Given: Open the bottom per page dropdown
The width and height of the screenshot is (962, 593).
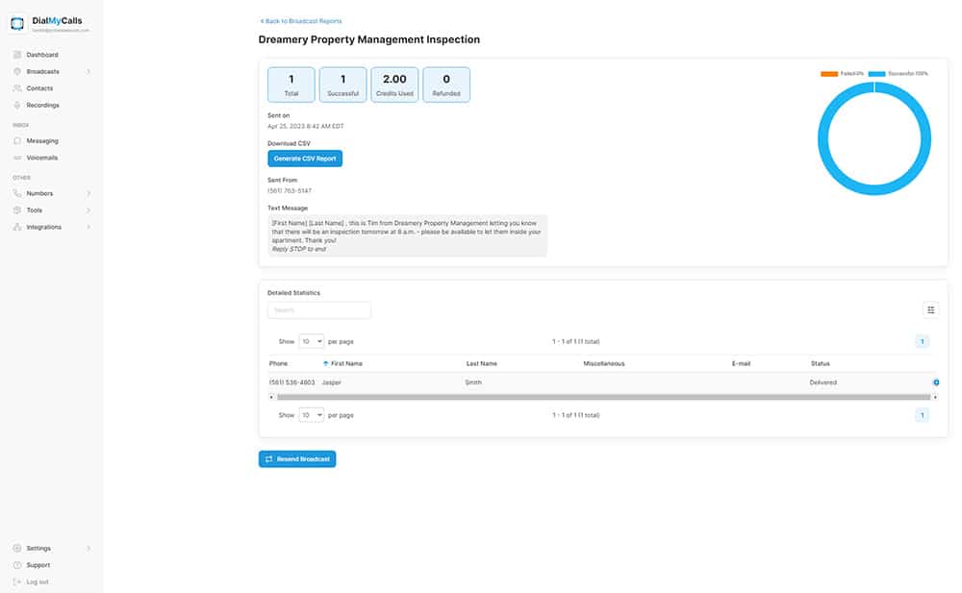Looking at the screenshot, I should [312, 415].
